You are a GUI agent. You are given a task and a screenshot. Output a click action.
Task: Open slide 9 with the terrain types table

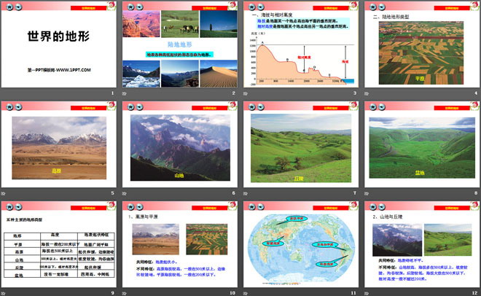(x=58, y=248)
